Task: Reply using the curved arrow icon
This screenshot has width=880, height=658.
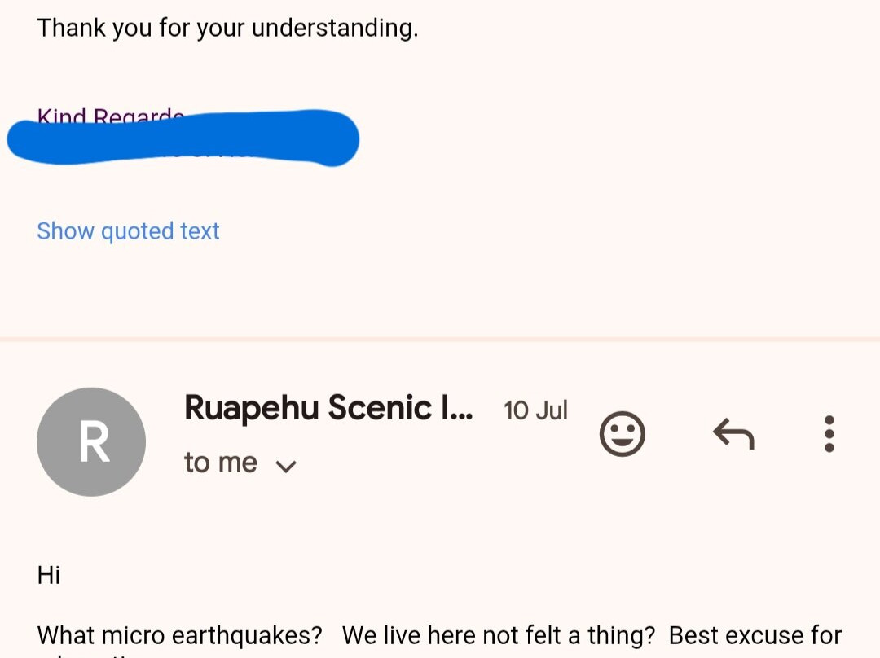Action: tap(733, 433)
